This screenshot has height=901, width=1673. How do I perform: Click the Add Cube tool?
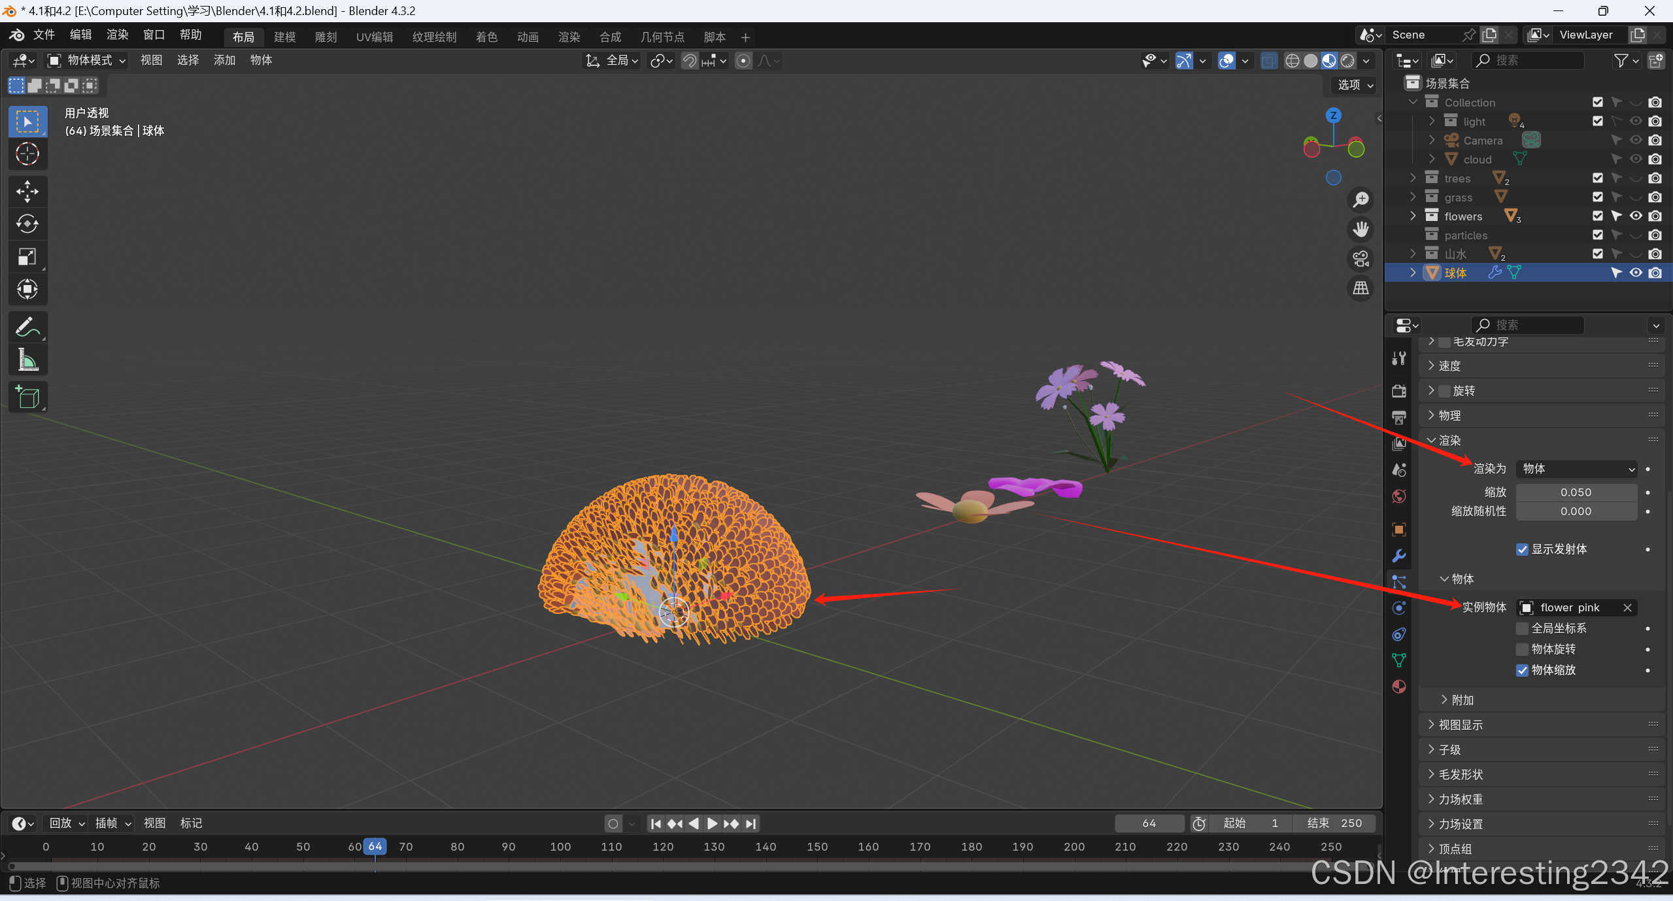(x=27, y=397)
